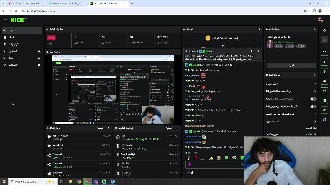Toggle the live broadcast widget in right toolbar
330x185 pixels.
(x=324, y=91)
